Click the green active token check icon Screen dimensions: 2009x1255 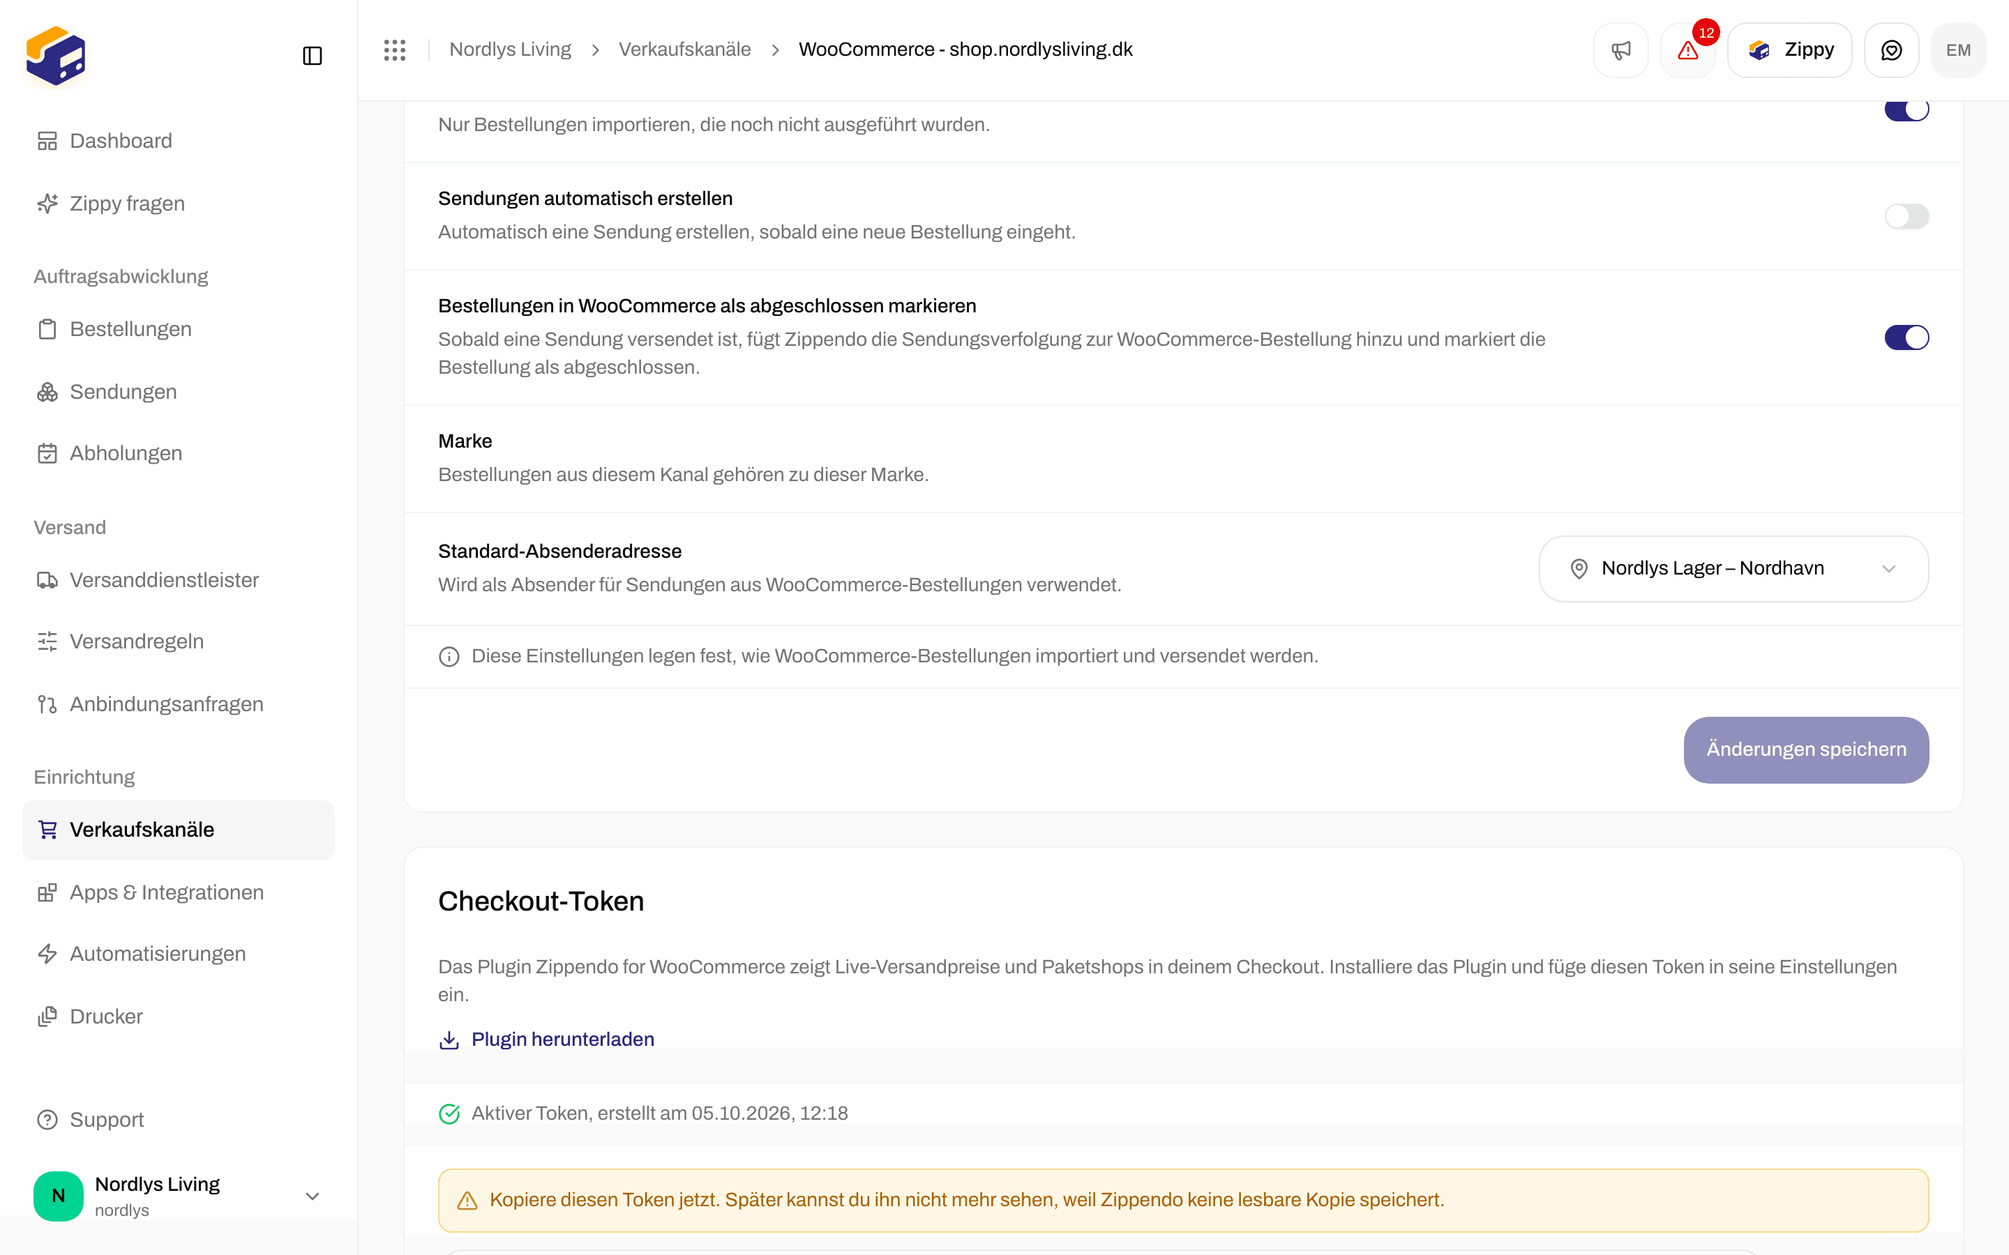449,1114
